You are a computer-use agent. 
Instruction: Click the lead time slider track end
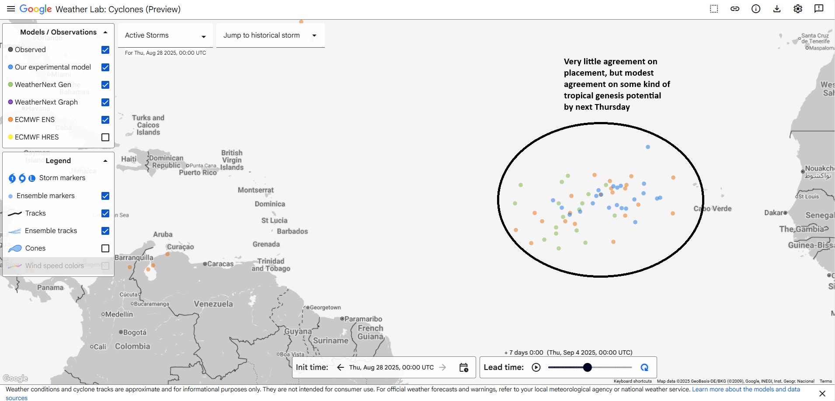[x=631, y=367]
